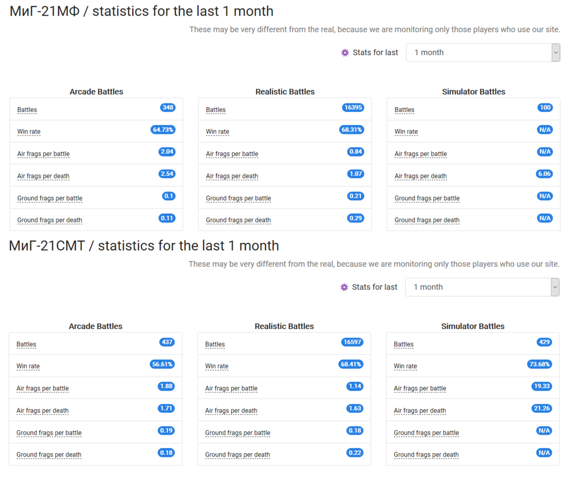Select the Win rate label beside 56.61%
The height and width of the screenshot is (481, 572).
click(28, 366)
